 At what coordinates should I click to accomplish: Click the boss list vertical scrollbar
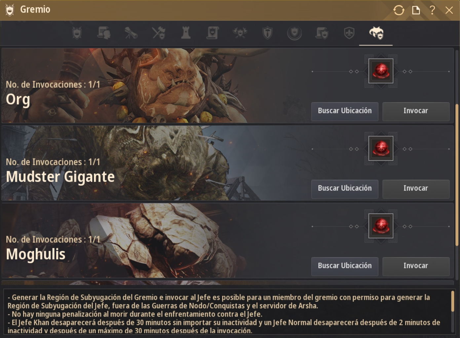(x=457, y=175)
